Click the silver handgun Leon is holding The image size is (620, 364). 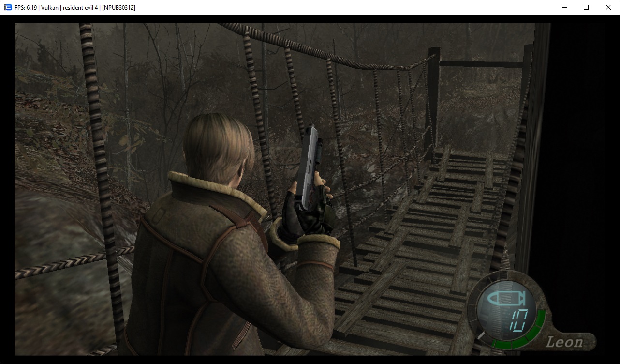click(x=310, y=167)
